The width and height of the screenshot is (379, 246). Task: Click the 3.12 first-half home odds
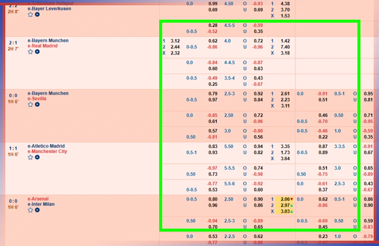[x=175, y=41]
